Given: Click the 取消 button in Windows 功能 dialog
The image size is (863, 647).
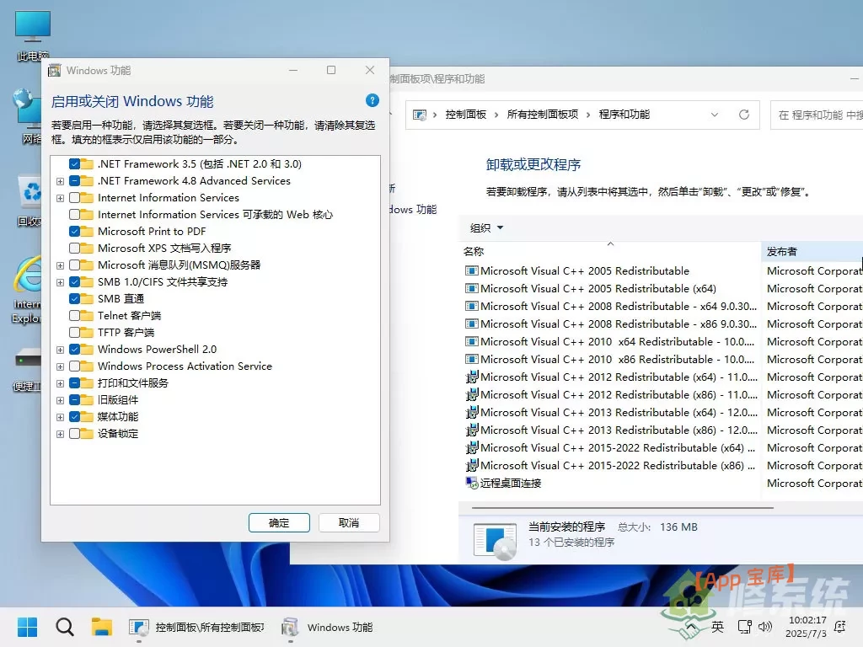Looking at the screenshot, I should (349, 522).
